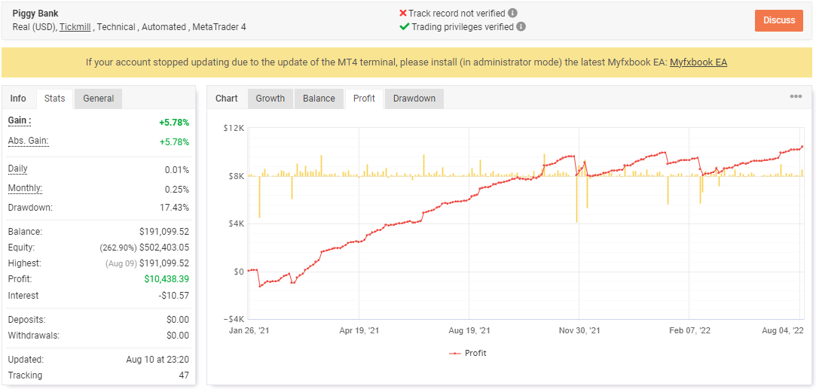The width and height of the screenshot is (816, 389).
Task: Click info icon beside Trading privileges verified
Action: (x=521, y=26)
